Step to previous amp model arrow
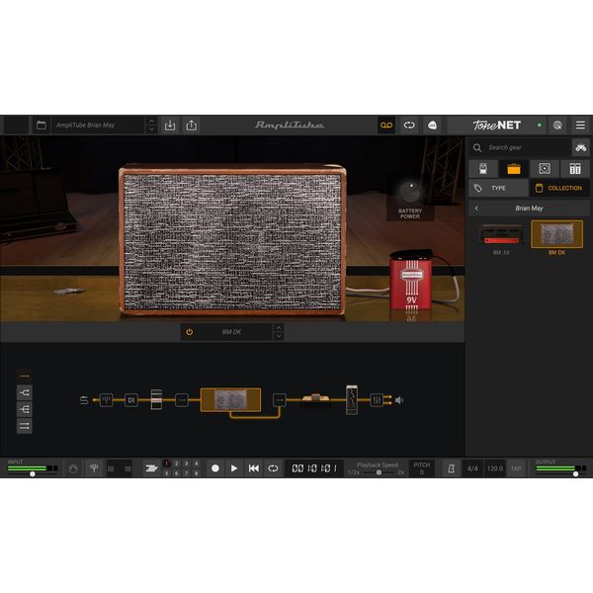 pyautogui.click(x=279, y=328)
